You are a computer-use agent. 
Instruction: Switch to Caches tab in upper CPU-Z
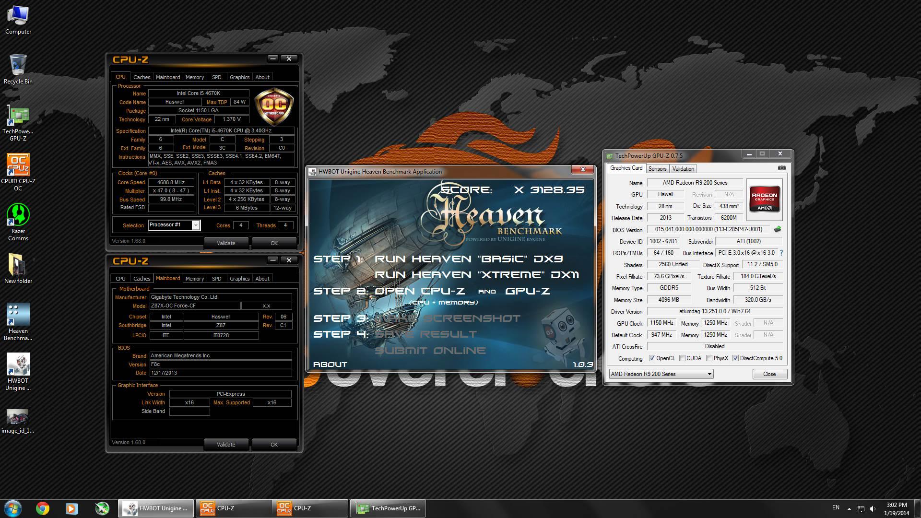(x=142, y=77)
